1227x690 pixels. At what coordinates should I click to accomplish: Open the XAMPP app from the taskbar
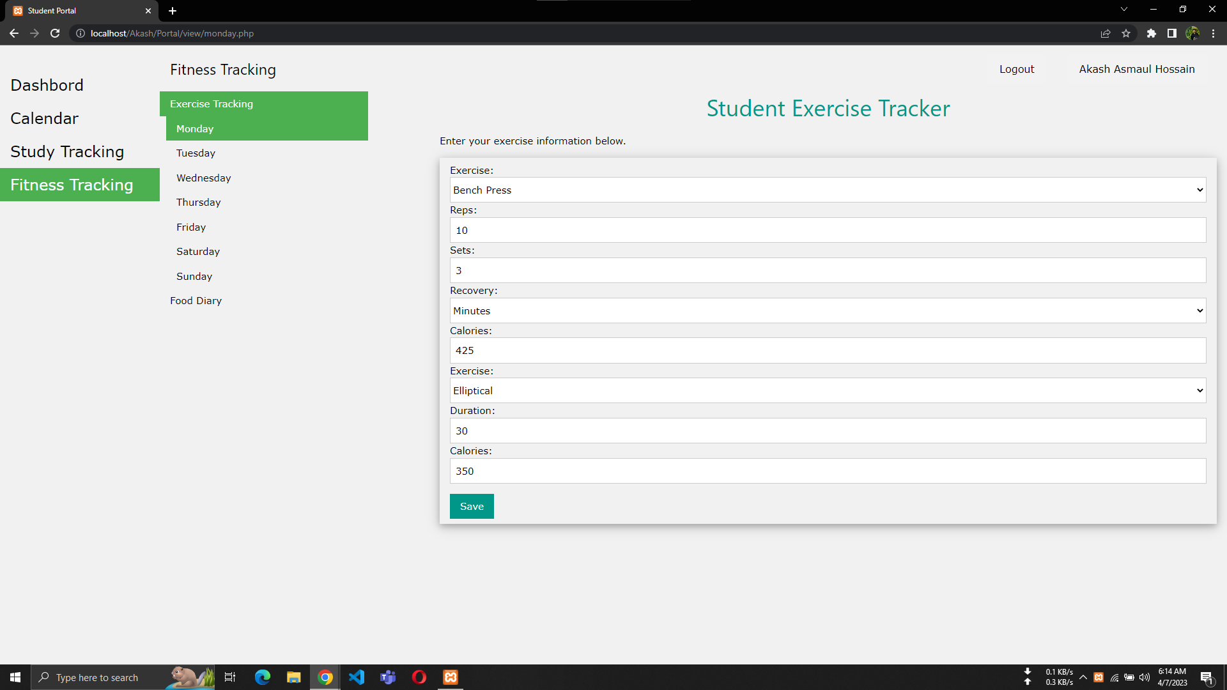tap(451, 677)
